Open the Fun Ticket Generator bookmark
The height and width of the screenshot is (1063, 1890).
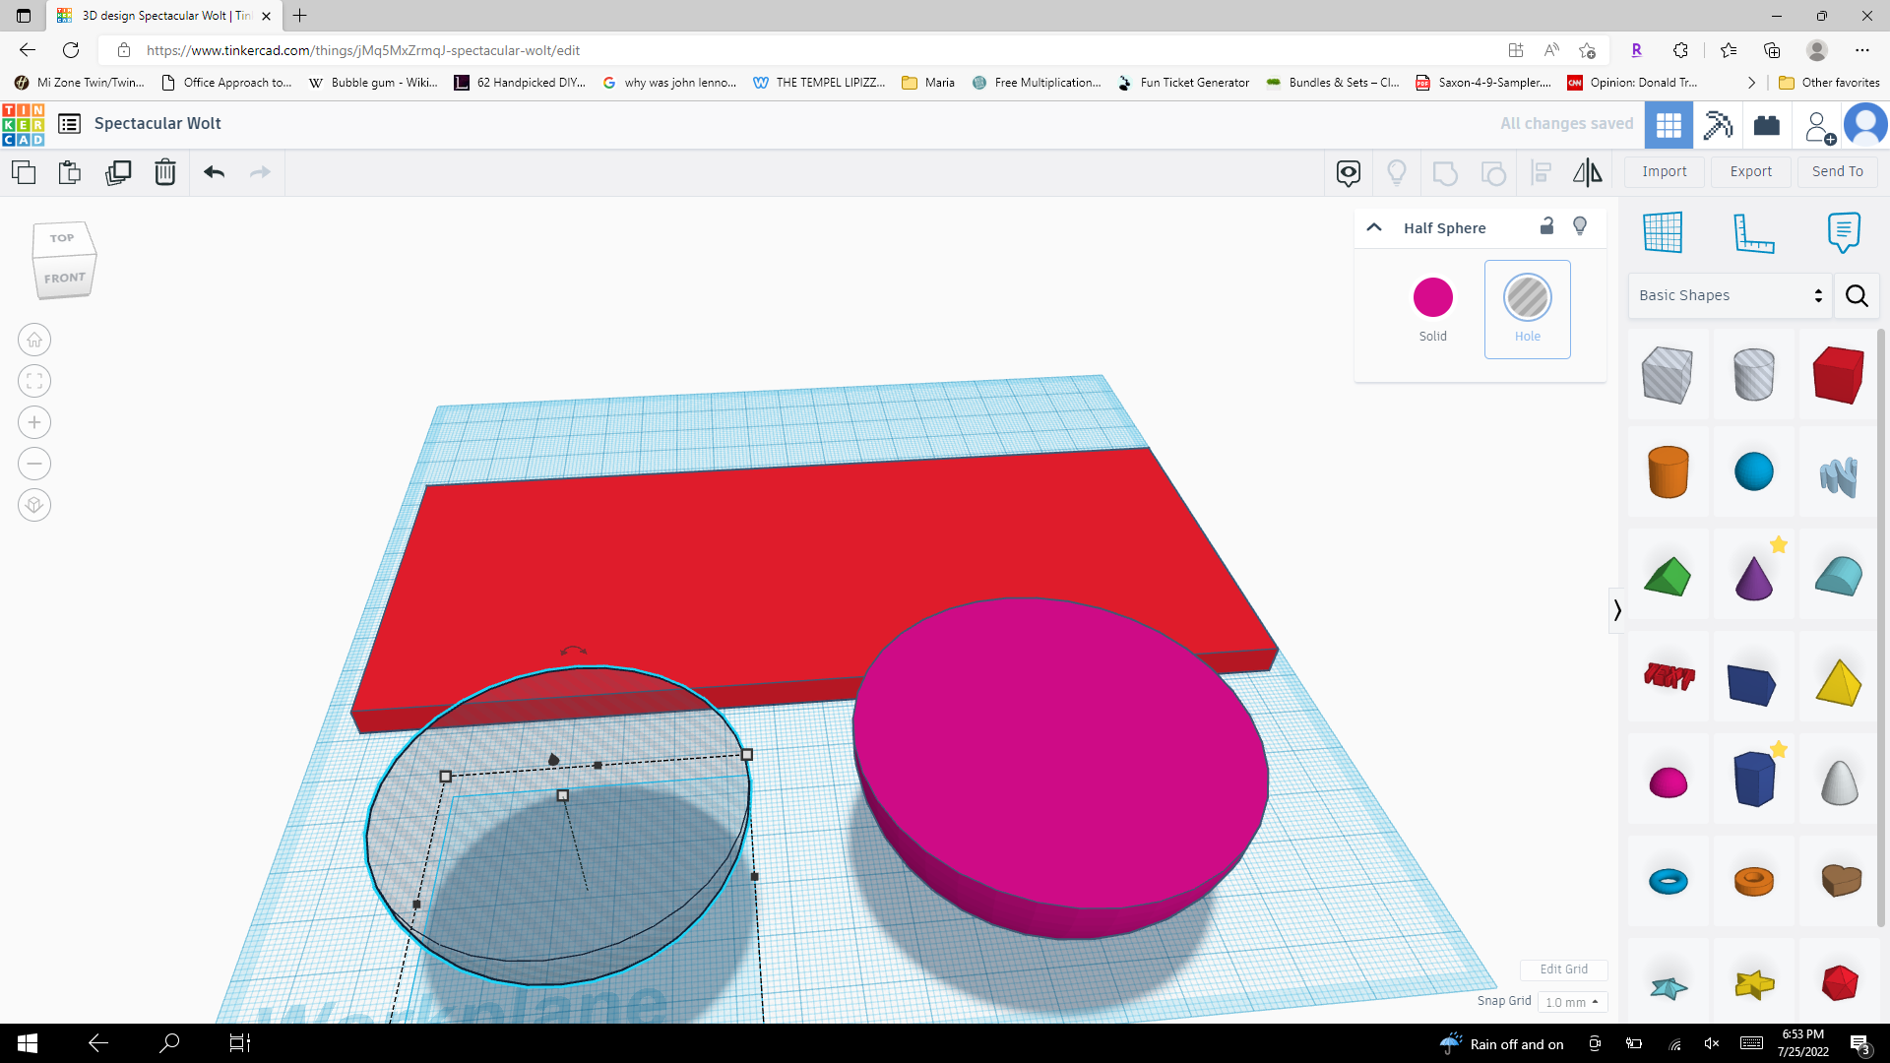(x=1183, y=83)
